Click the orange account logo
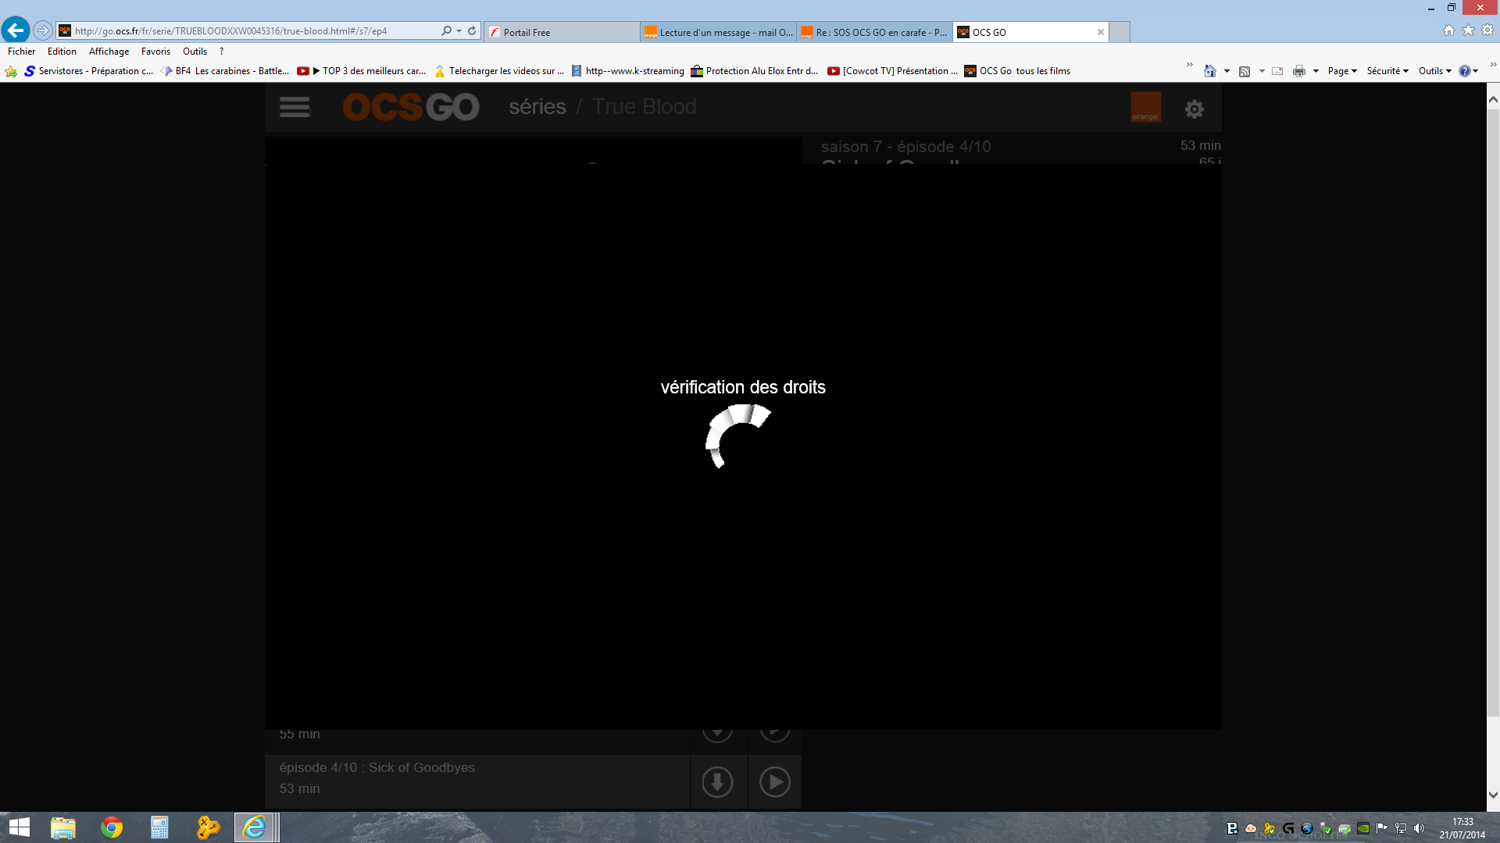 [1145, 107]
